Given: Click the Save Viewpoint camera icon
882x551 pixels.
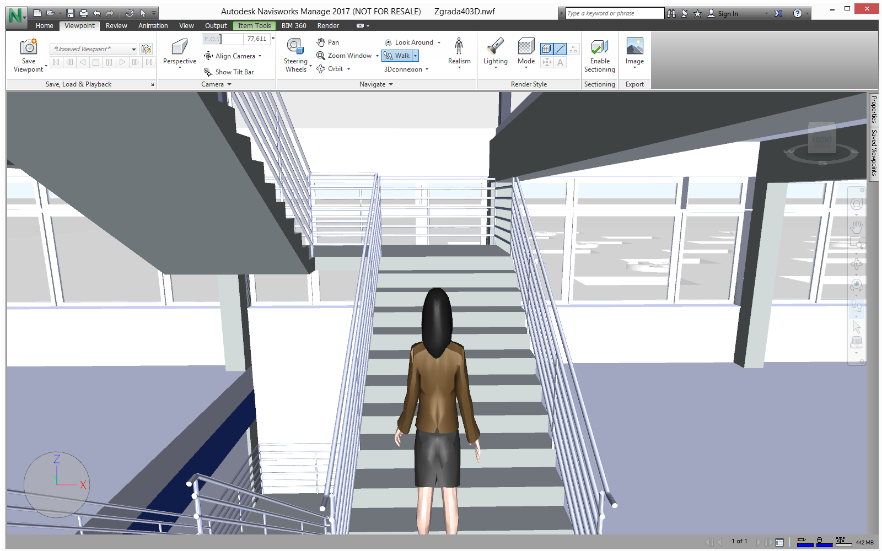Looking at the screenshot, I should [x=28, y=47].
